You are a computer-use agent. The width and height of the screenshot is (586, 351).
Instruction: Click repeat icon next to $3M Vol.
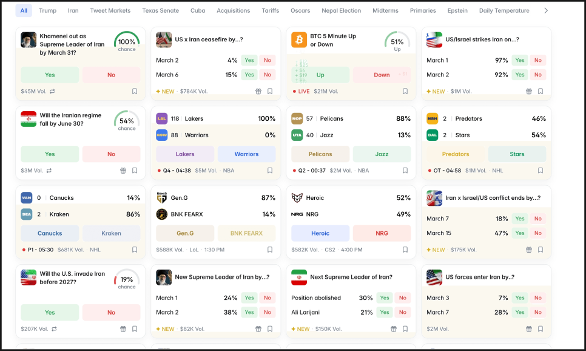pos(49,171)
